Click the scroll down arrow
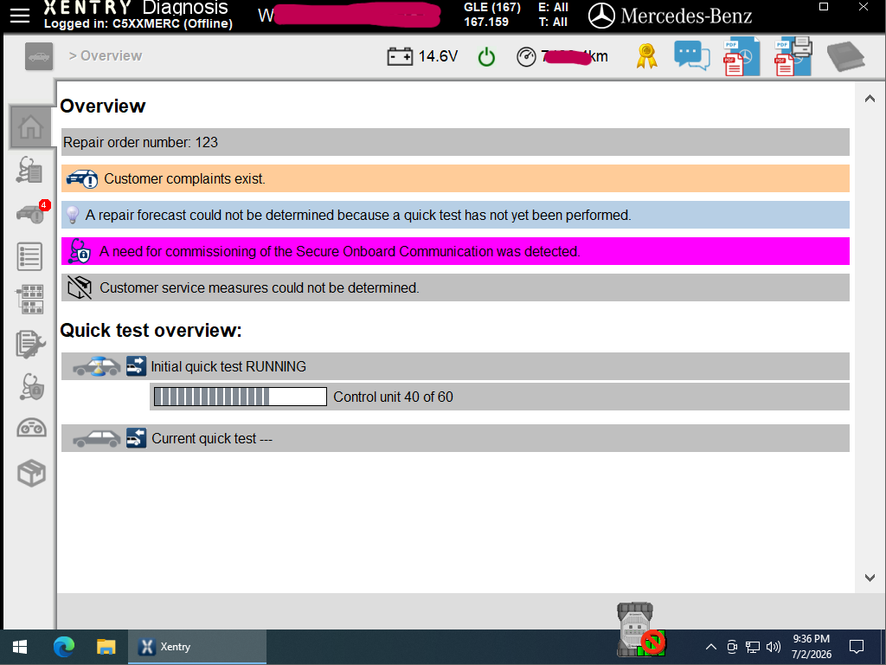 click(870, 578)
